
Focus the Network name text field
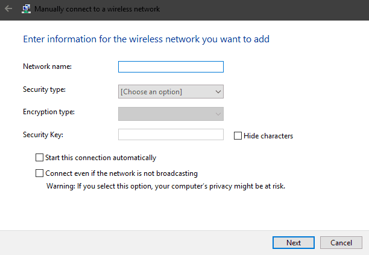click(x=171, y=66)
